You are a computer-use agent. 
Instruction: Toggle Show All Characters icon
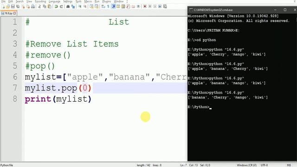pos(108,6)
